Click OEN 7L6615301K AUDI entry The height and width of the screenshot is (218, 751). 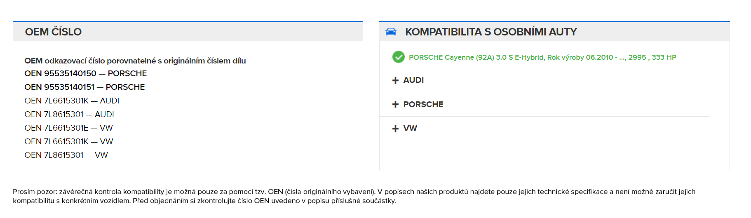coord(72,101)
